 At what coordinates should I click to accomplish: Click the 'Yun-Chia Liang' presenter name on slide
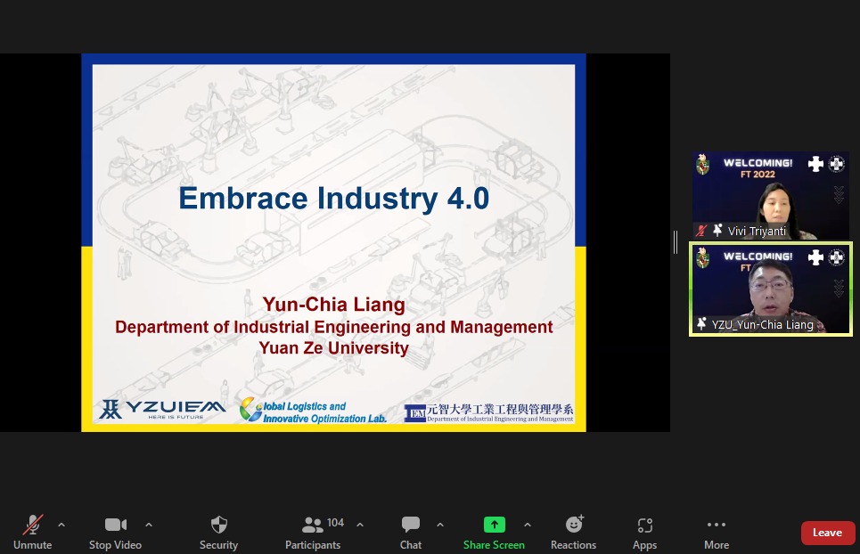[333, 304]
